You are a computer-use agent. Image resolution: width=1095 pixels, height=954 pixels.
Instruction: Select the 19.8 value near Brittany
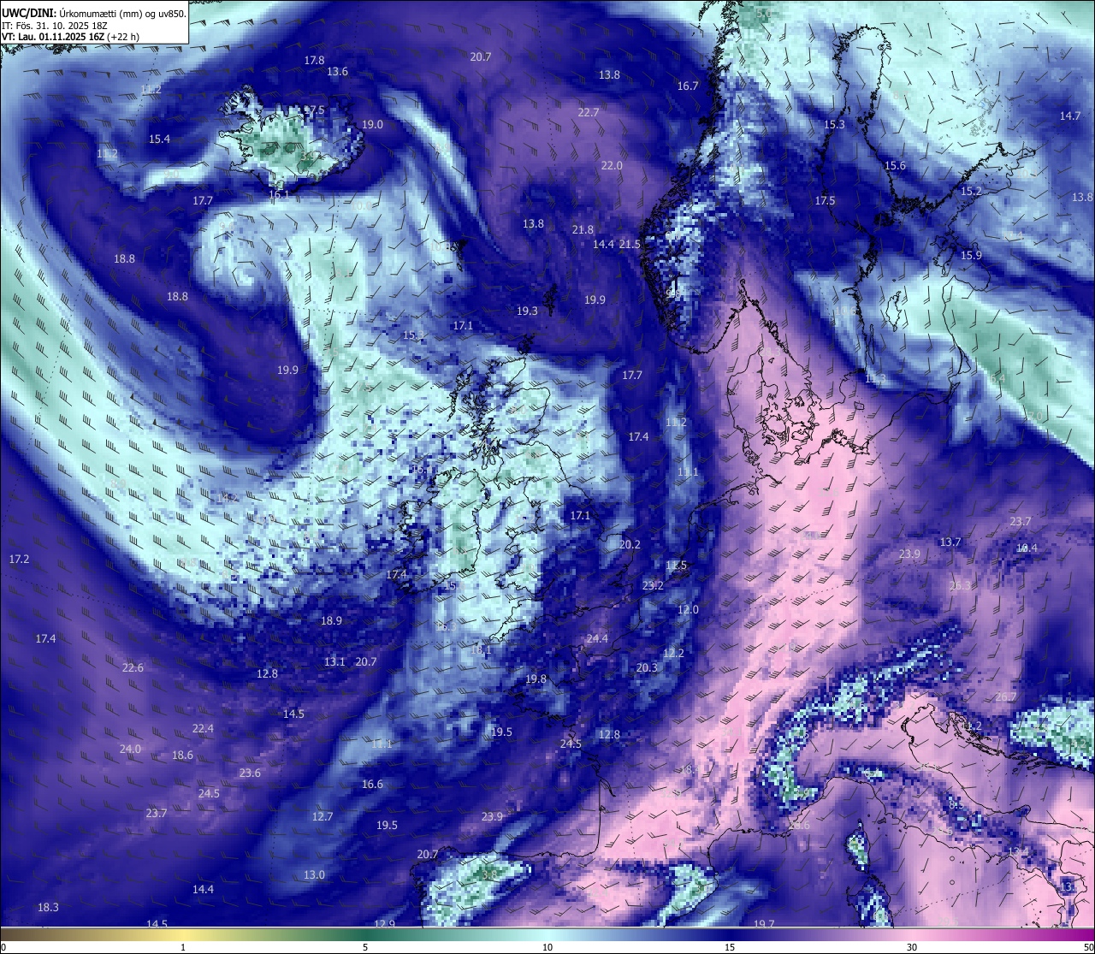pyautogui.click(x=536, y=678)
